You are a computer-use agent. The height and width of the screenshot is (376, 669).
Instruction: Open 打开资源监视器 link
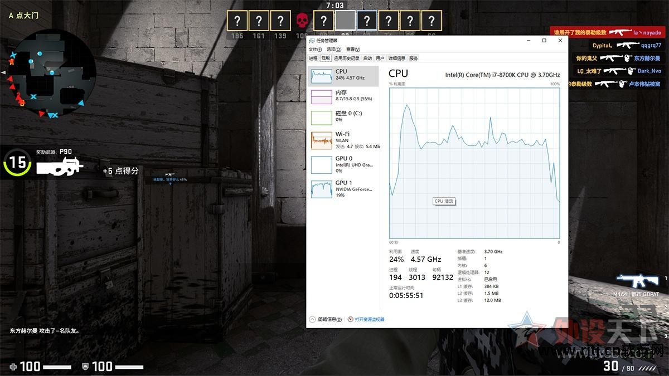point(370,319)
